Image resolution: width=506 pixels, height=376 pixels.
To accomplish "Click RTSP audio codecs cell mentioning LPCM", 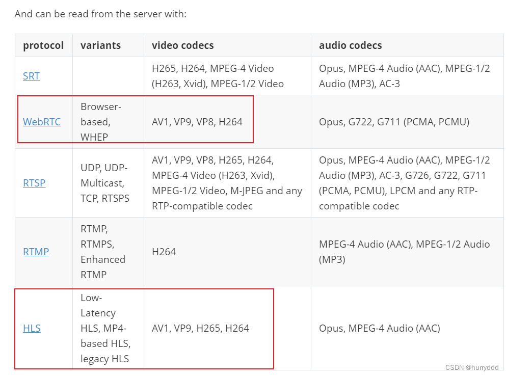I will 407,183.
